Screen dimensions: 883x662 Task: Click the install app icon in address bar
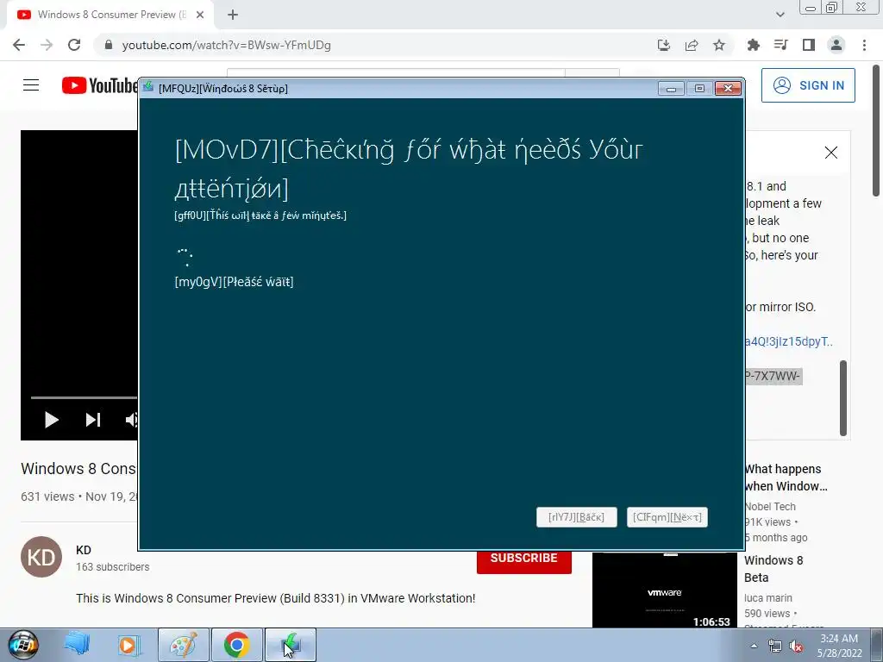664,45
